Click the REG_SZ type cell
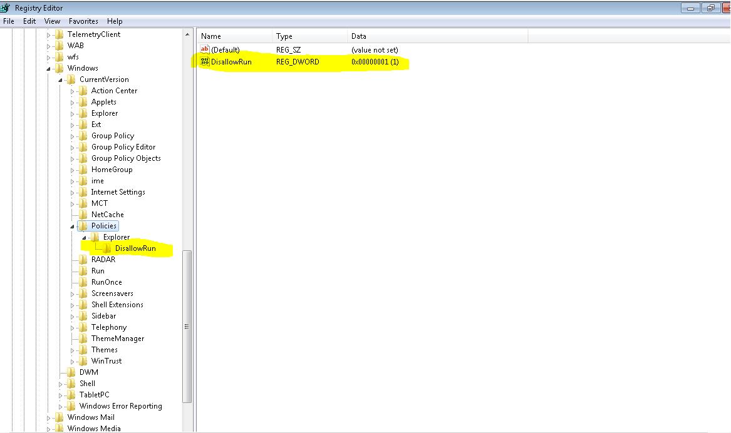This screenshot has width=731, height=433. (x=288, y=50)
